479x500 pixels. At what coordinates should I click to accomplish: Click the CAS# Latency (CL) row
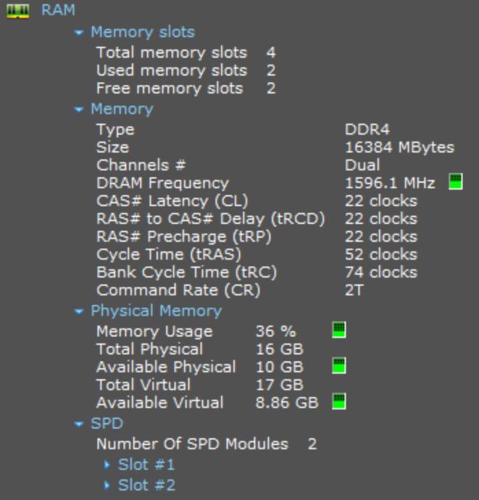tap(171, 201)
